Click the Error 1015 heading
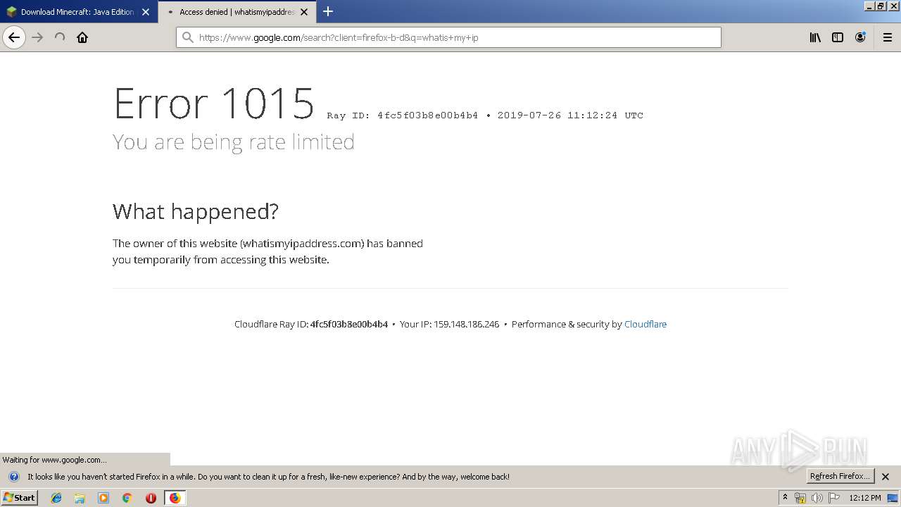The height and width of the screenshot is (507, 901). (214, 103)
